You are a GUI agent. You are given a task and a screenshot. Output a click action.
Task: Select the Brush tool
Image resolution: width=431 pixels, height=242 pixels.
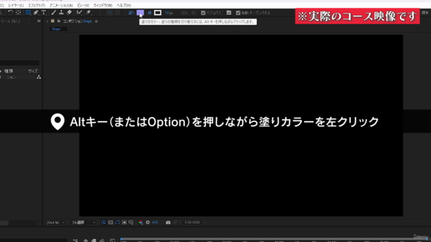(54, 12)
